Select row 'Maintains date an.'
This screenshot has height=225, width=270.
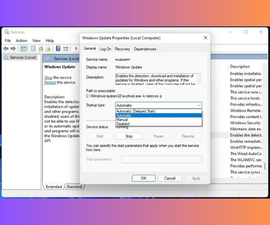coord(246,129)
